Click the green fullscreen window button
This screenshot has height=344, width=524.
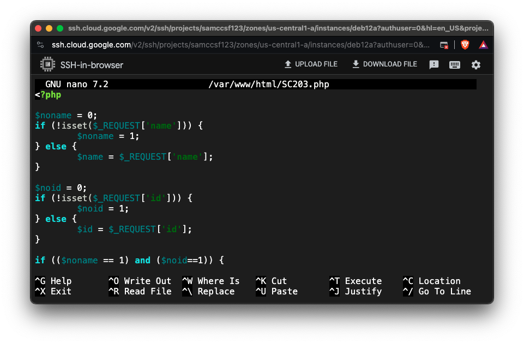[60, 28]
